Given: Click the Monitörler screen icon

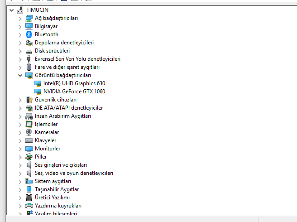Looking at the screenshot, I should [x=29, y=149].
